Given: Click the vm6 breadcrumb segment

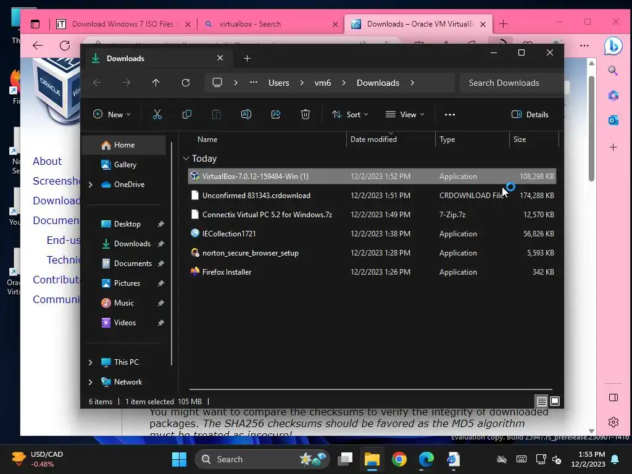Looking at the screenshot, I should click(322, 83).
